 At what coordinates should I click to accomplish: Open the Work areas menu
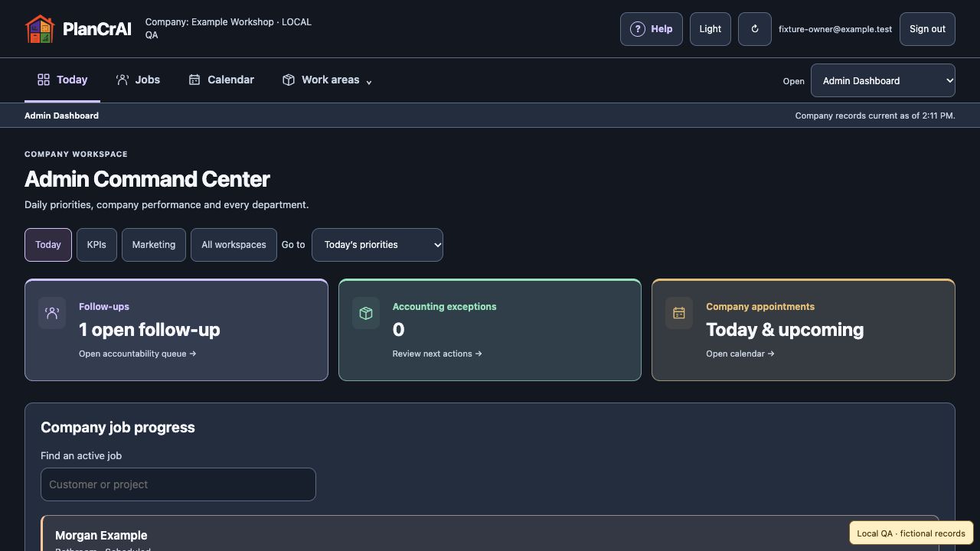pyautogui.click(x=327, y=80)
